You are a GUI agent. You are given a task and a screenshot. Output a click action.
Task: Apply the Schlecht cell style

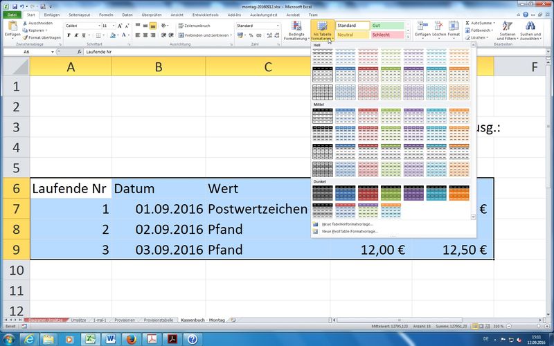(x=388, y=35)
